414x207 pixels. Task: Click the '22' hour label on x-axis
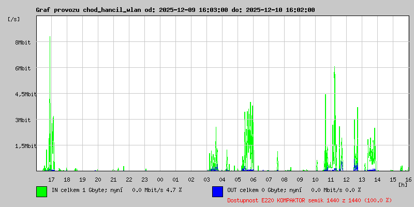(x=129, y=180)
